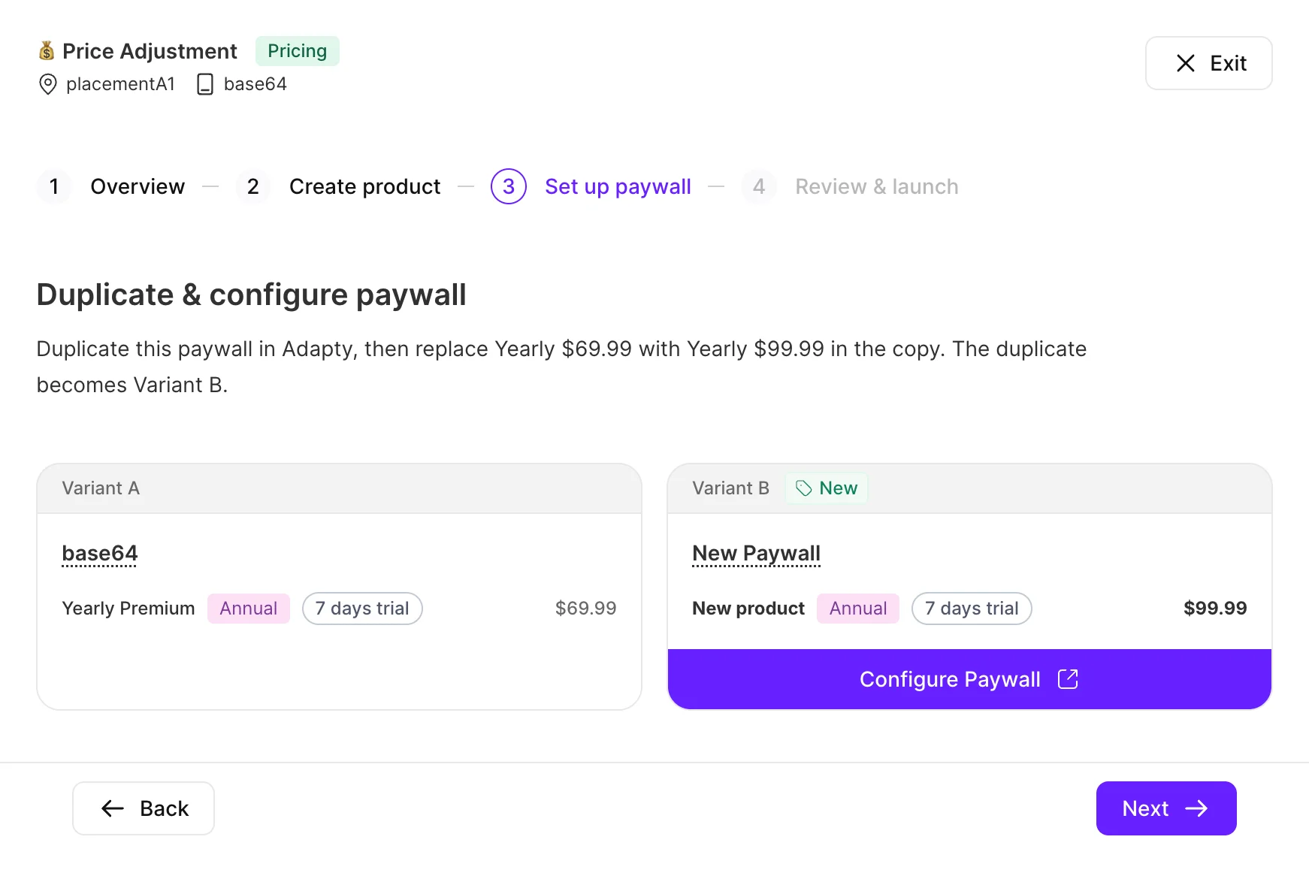Image resolution: width=1309 pixels, height=879 pixels.
Task: Click the tag icon in the New badge
Action: [803, 488]
